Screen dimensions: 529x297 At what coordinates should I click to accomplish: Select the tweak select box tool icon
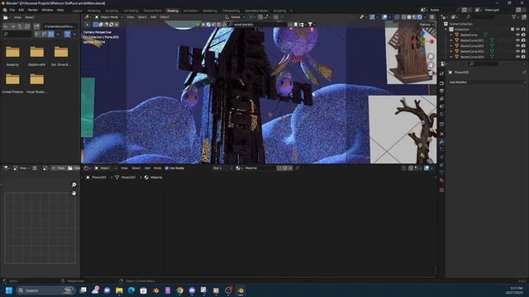pyautogui.click(x=96, y=25)
